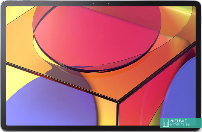Open the NIEUWE MOBIEL.NL watermark link
This screenshot has height=132, width=202.
pyautogui.click(x=183, y=123)
